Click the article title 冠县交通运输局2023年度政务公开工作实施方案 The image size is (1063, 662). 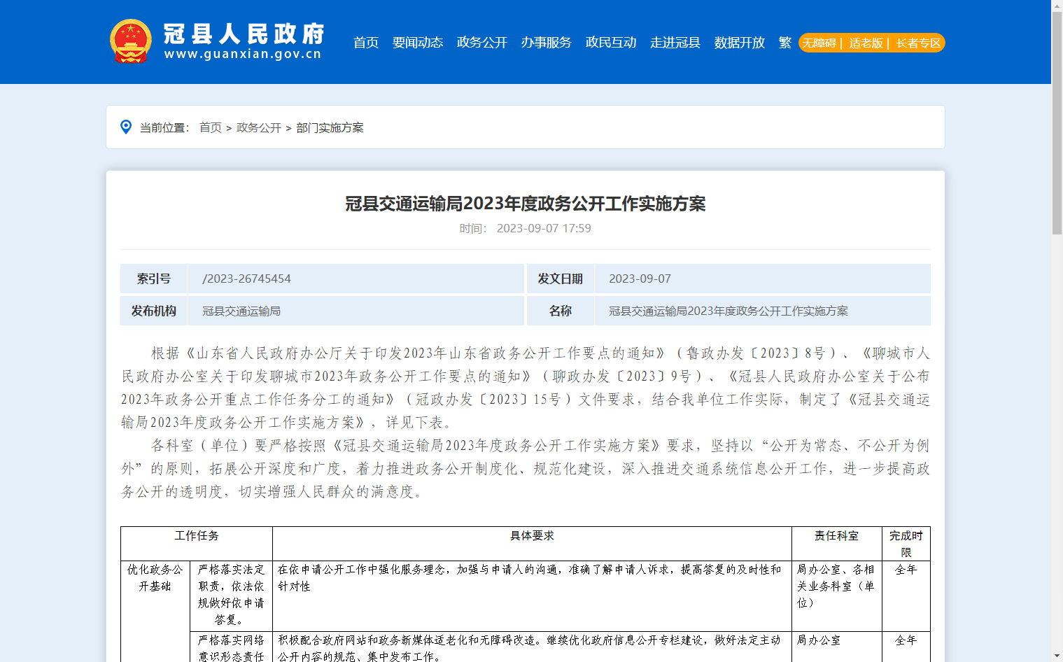coord(526,204)
